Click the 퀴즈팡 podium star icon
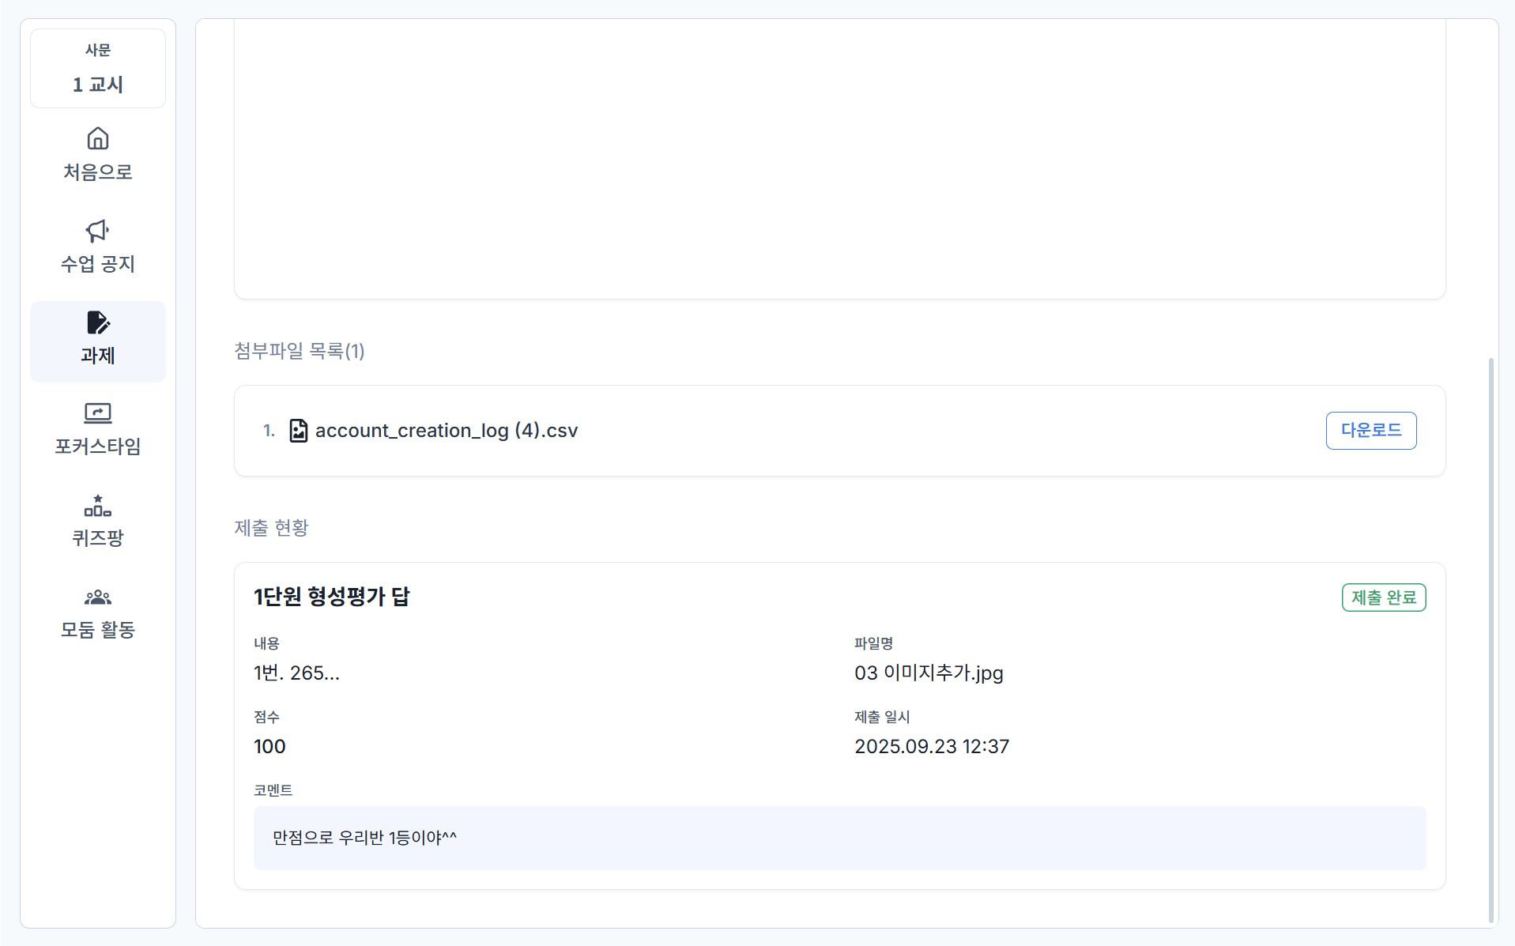The height and width of the screenshot is (946, 1515). point(98,505)
